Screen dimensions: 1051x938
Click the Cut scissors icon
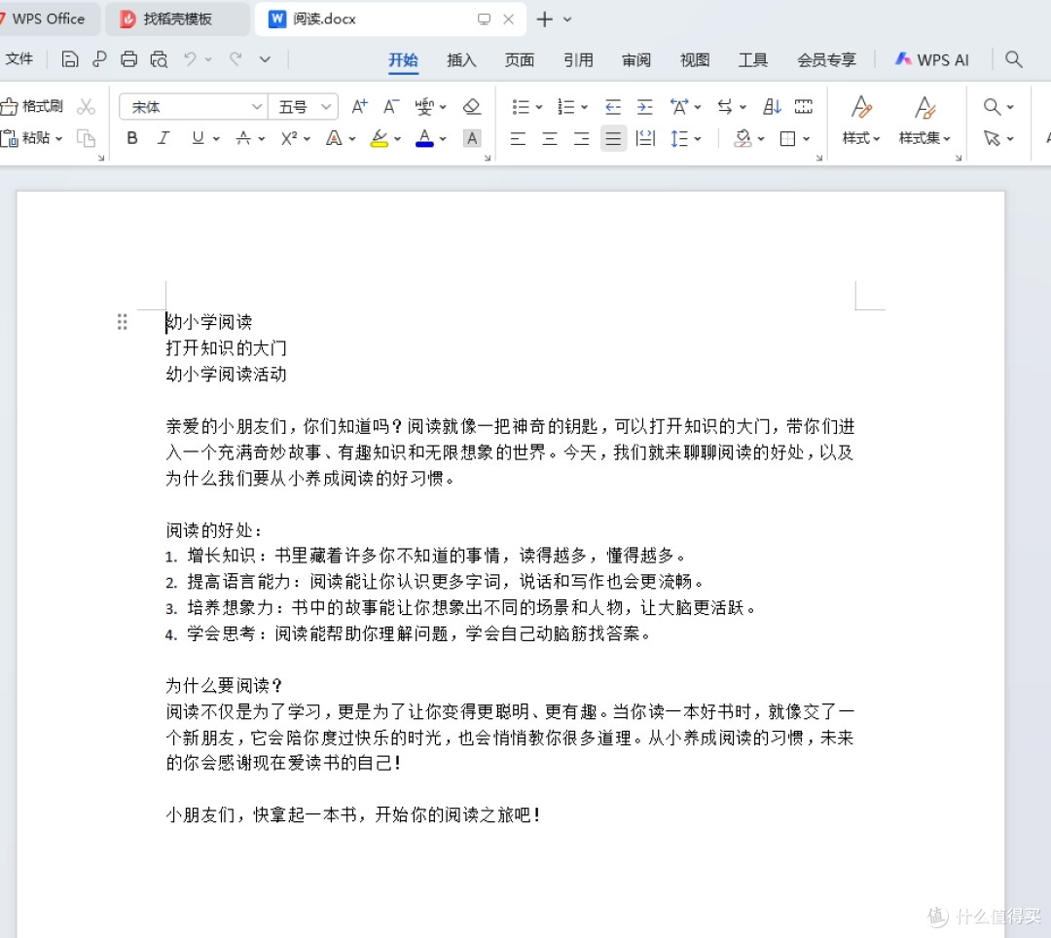86,106
